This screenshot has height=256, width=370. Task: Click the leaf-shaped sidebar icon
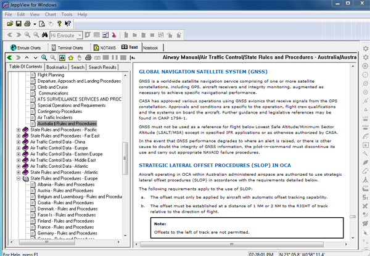365,162
